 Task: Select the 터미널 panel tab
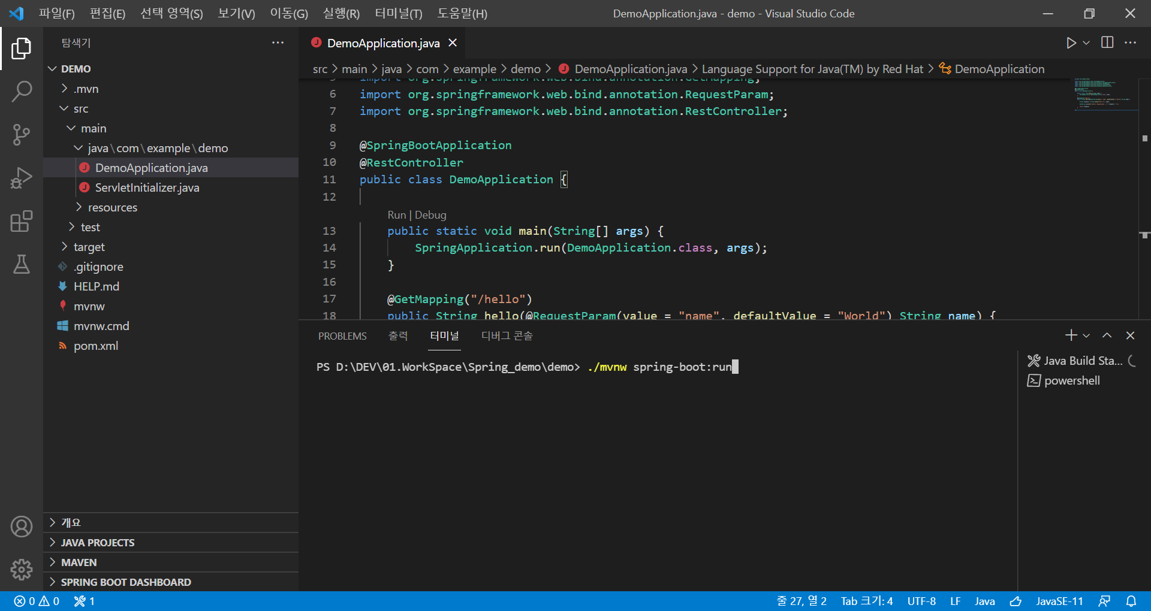(x=445, y=336)
